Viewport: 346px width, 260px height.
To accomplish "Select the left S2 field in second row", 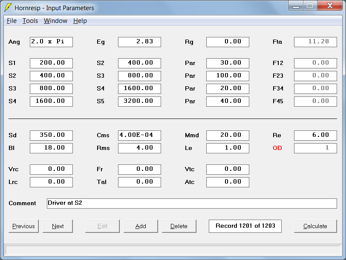I will point(51,76).
